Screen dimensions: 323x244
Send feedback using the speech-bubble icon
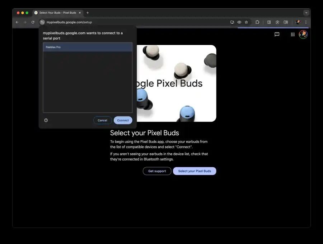(277, 34)
